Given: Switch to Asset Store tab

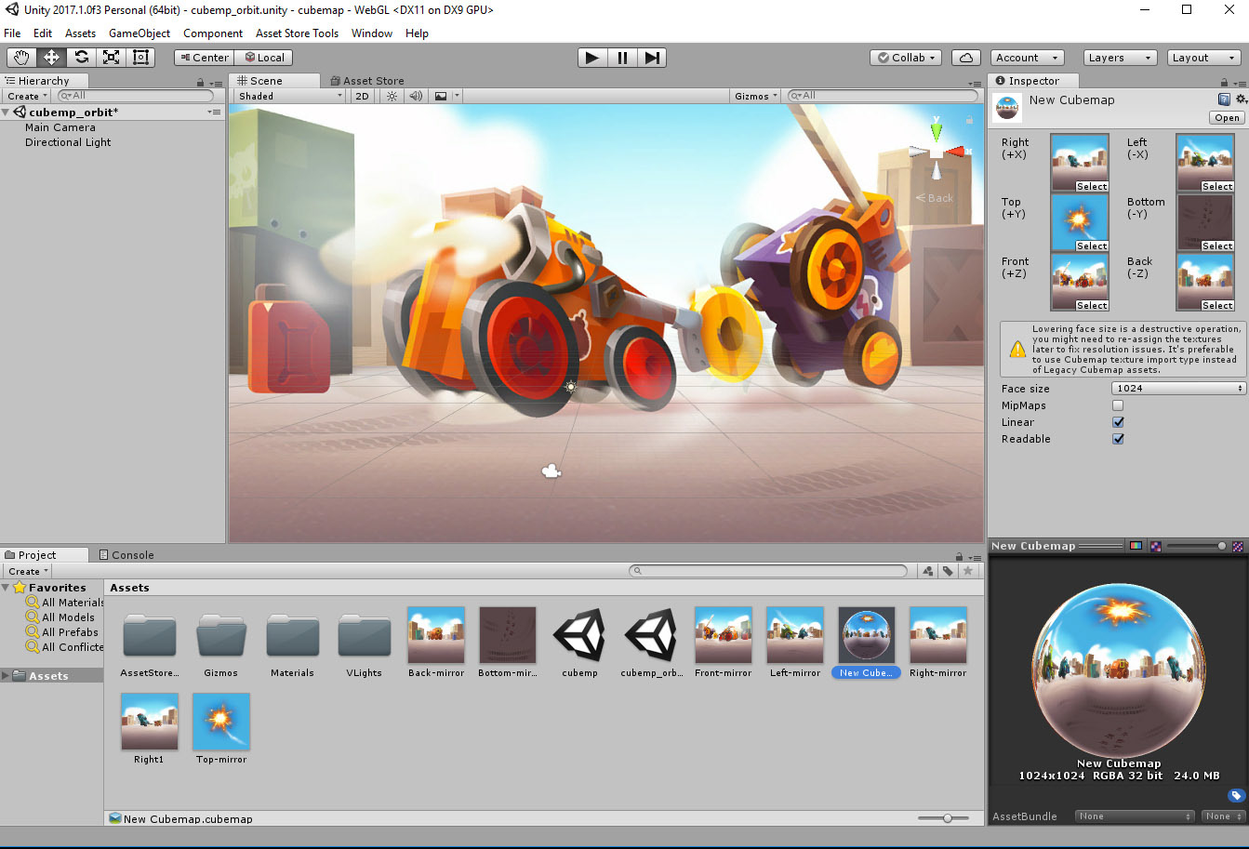Looking at the screenshot, I should pyautogui.click(x=366, y=81).
